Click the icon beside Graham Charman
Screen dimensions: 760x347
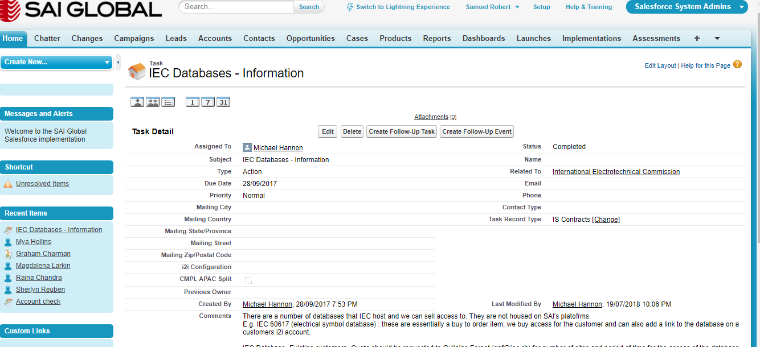8,254
